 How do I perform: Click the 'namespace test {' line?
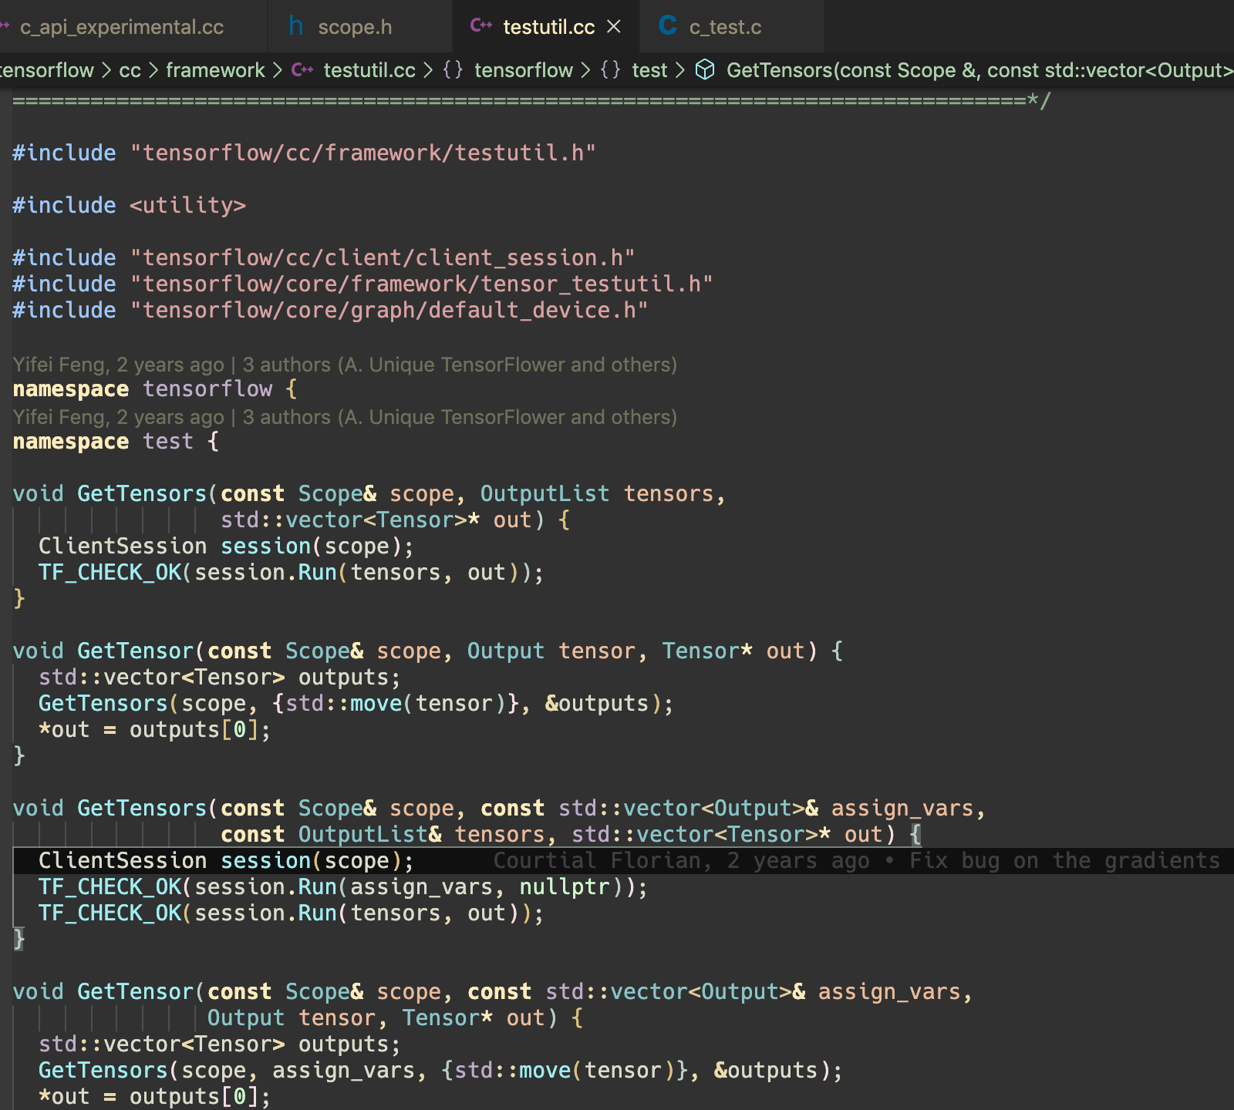(x=116, y=441)
